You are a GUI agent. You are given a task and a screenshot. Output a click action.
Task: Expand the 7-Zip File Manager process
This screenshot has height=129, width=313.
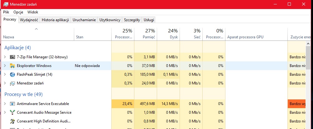5,57
